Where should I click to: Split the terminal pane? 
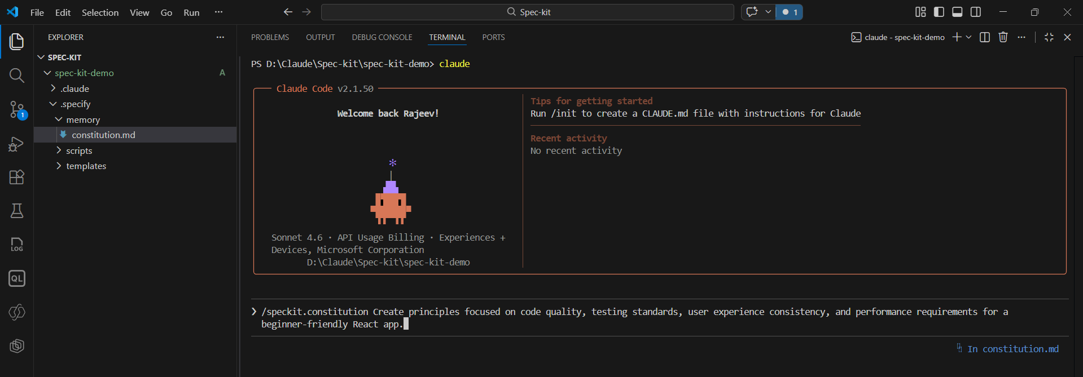(985, 37)
